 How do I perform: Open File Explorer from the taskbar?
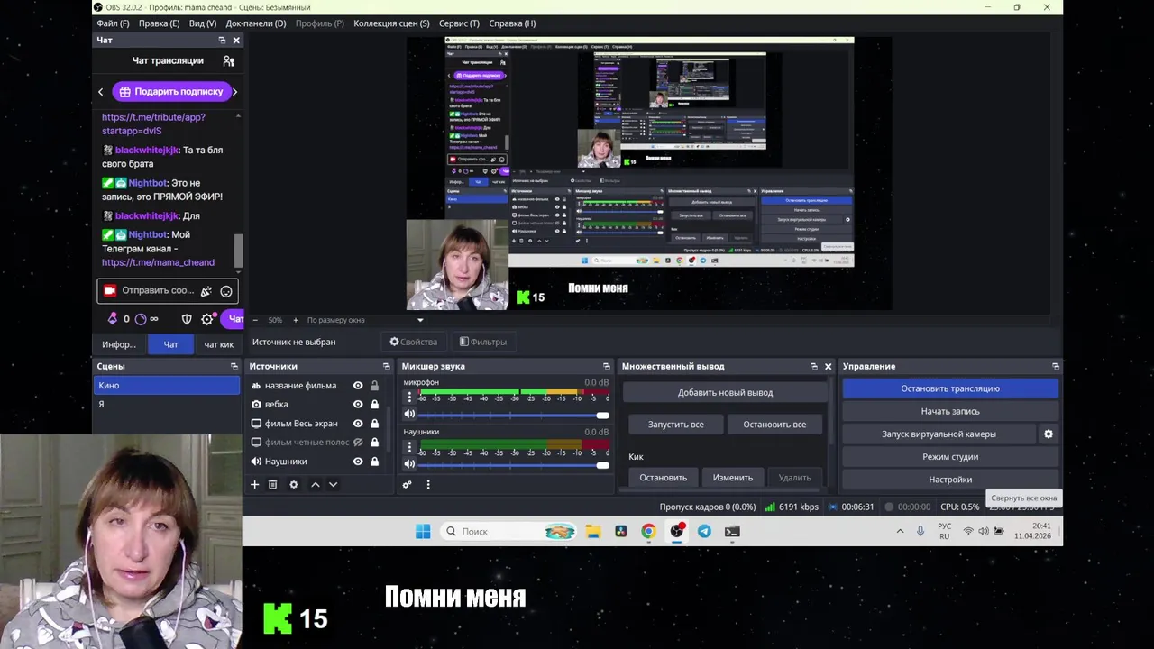(593, 532)
